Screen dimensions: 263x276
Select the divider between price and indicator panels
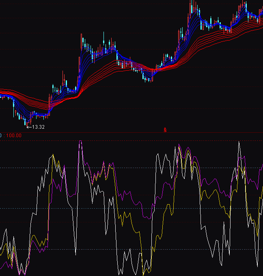(x=131, y=132)
